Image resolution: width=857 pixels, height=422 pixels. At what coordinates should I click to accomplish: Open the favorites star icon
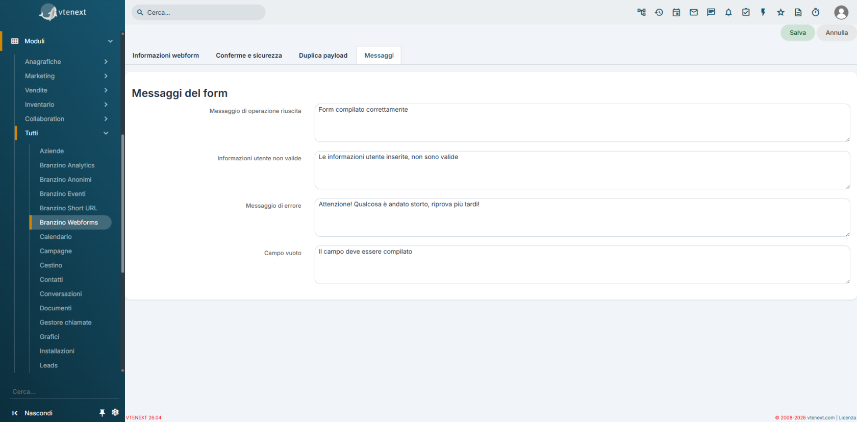(x=780, y=12)
